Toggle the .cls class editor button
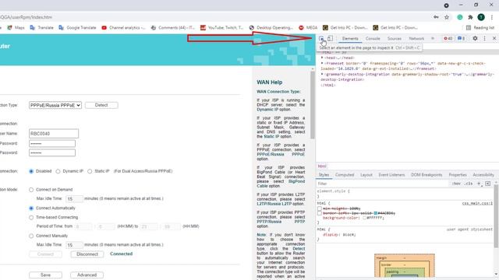Viewport: 499px width, 280px height. (x=468, y=184)
